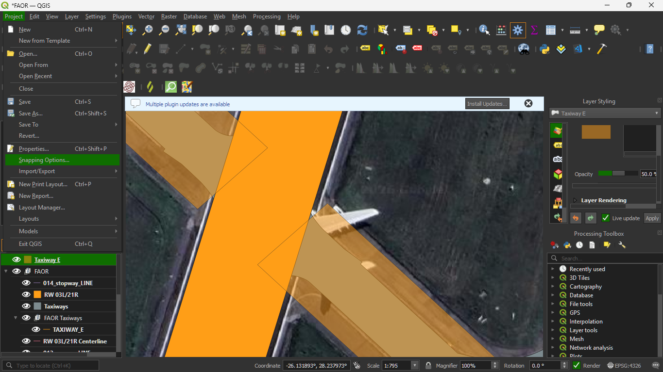The image size is (663, 372).
Task: Toggle visibility of 014_stopway_LINE layer
Action: [x=26, y=283]
